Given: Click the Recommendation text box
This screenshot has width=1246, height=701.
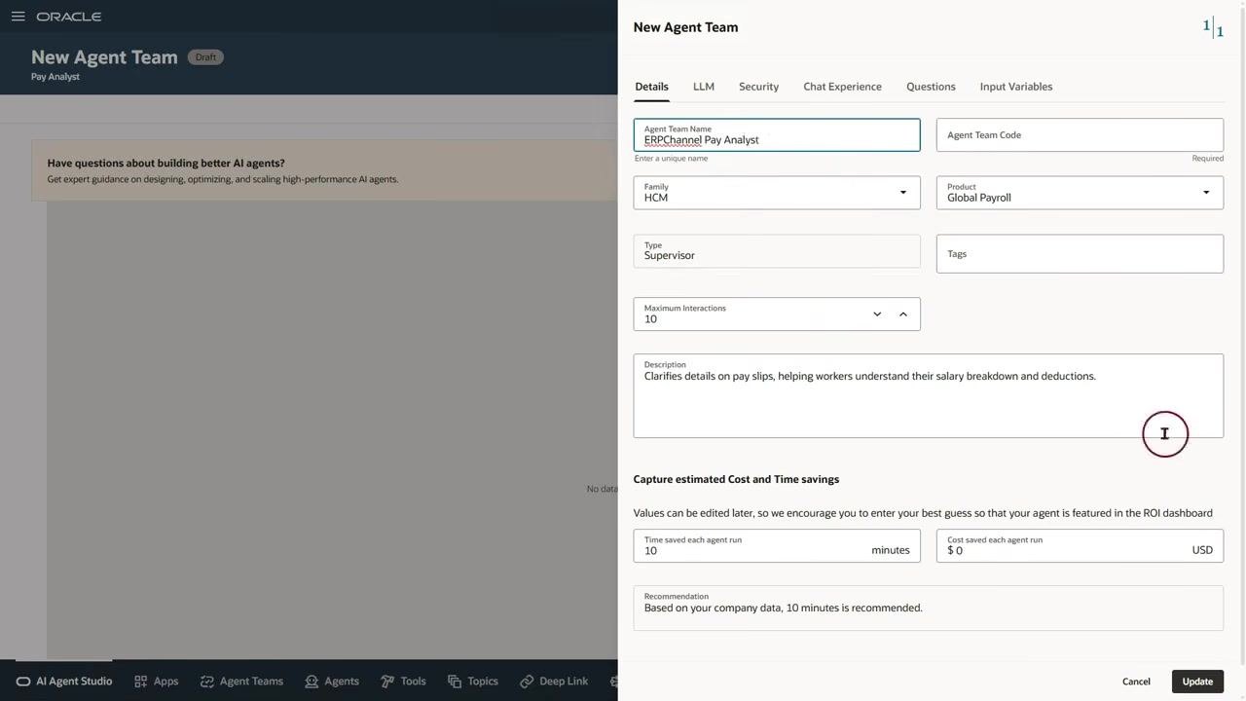Looking at the screenshot, I should 928,609.
